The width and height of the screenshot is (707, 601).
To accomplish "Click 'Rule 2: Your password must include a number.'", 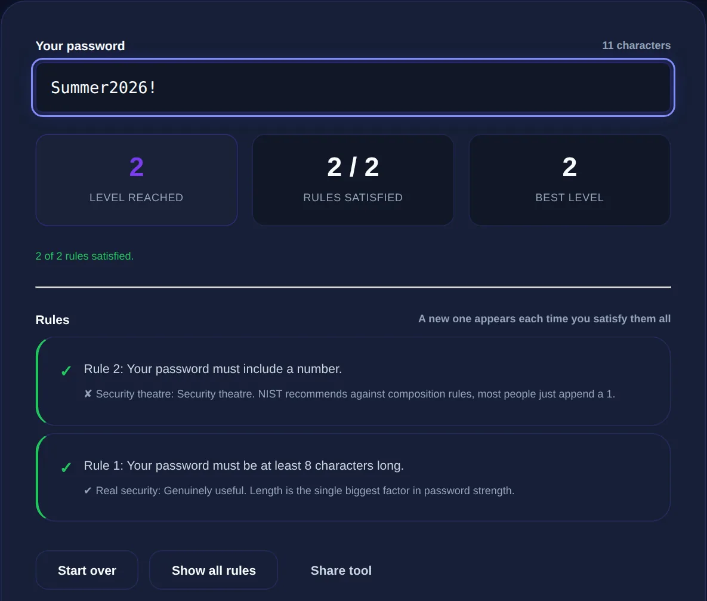I will pyautogui.click(x=213, y=369).
